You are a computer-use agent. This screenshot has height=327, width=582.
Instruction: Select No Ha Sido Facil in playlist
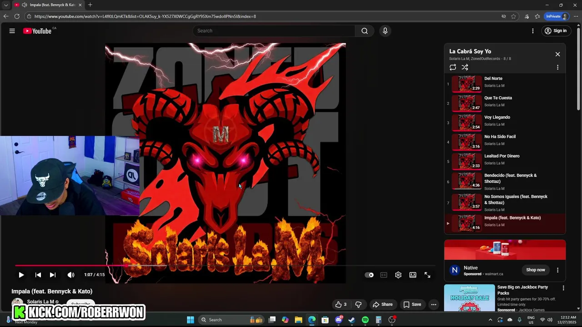[x=505, y=142]
